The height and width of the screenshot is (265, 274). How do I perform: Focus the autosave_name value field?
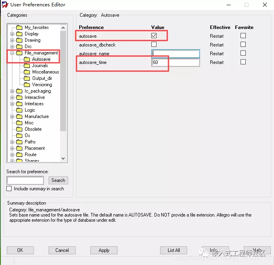[176, 54]
